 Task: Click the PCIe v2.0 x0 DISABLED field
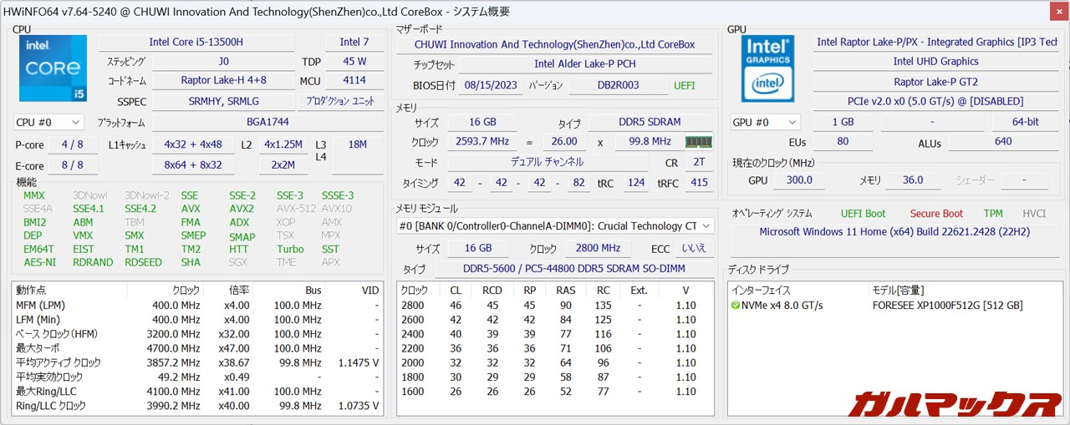[935, 101]
